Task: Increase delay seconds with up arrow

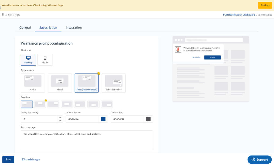Action: [60, 117]
